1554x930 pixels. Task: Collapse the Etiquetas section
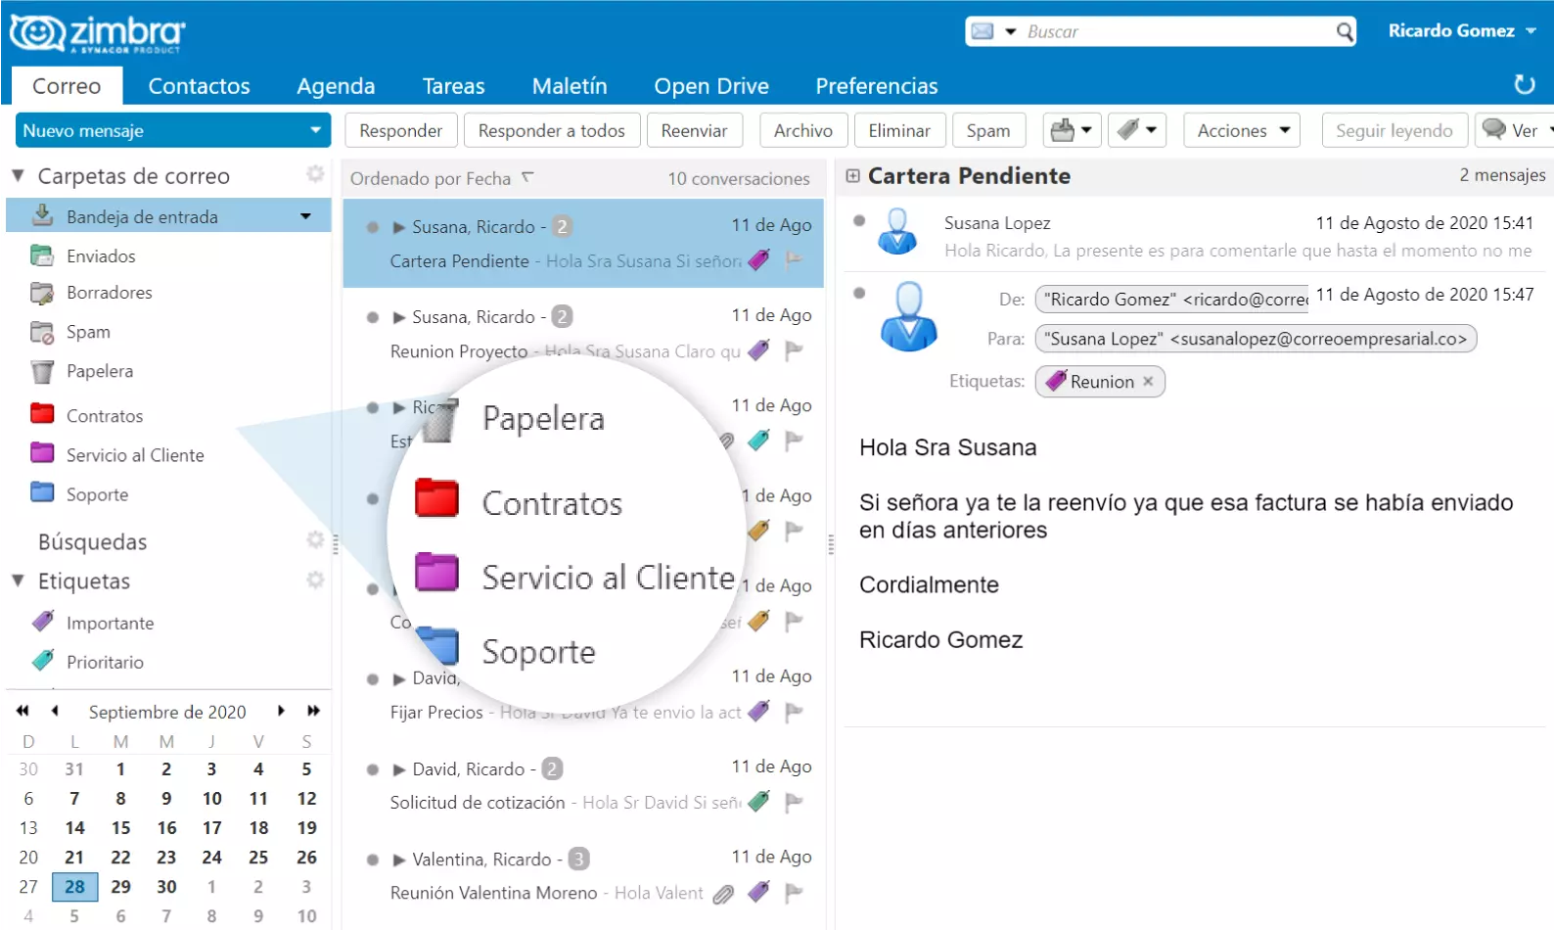19,581
